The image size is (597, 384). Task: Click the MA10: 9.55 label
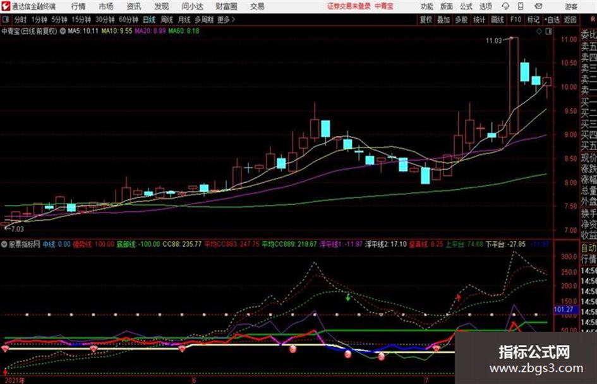pyautogui.click(x=117, y=31)
